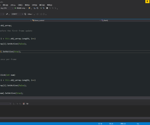Click the num].SetActive(true); code line

pyautogui.click(x=11, y=93)
